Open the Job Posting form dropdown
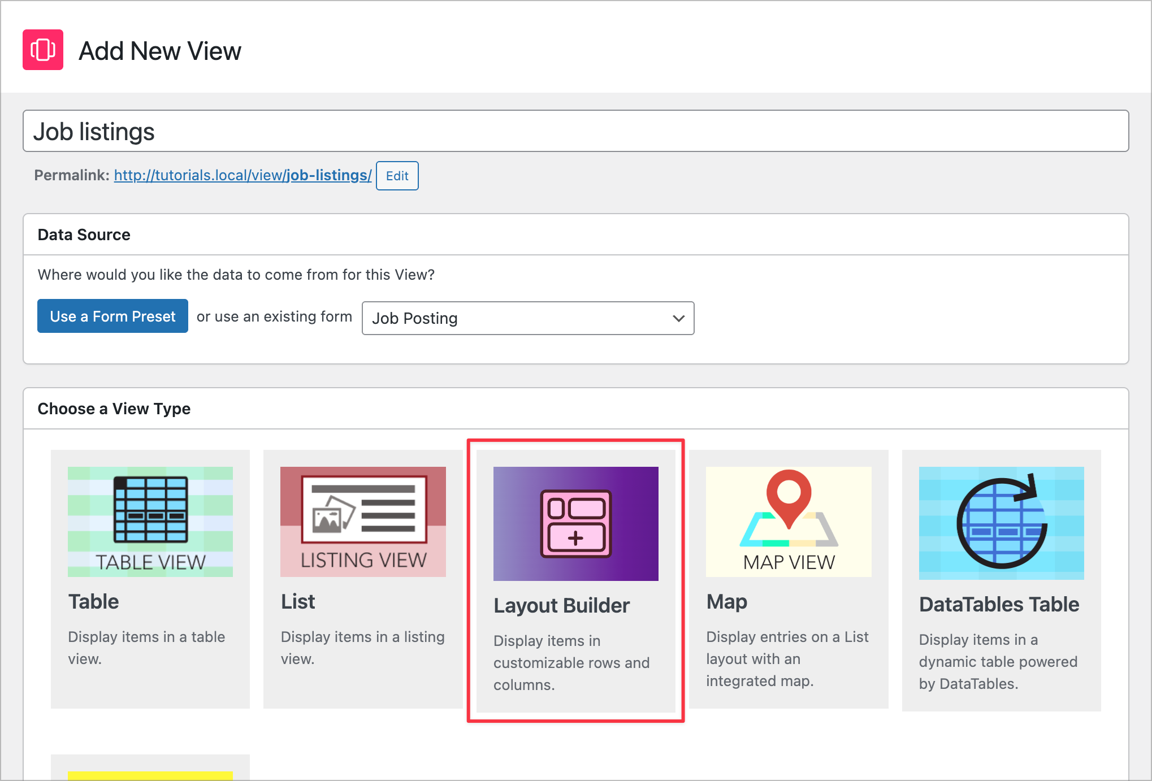Viewport: 1152px width, 781px height. 527,318
